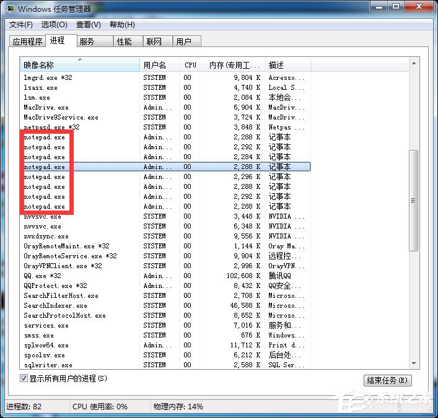Switch to the 应用程序 tab
The height and width of the screenshot is (418, 438).
(27, 41)
